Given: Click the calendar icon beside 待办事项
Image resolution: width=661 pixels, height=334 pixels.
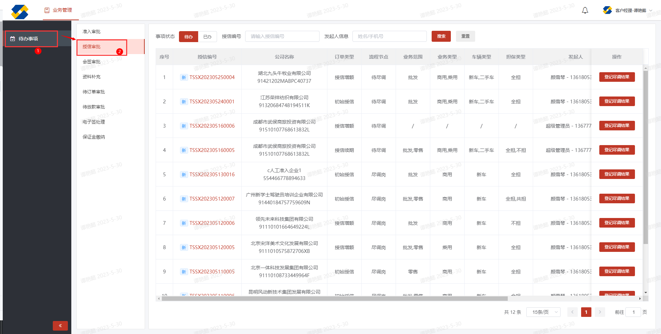Looking at the screenshot, I should (13, 39).
